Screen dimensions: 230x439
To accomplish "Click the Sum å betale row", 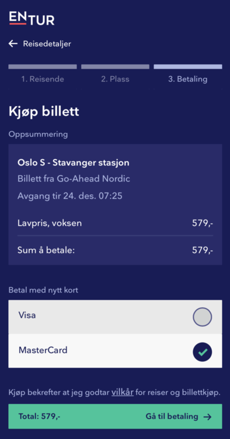I will click(x=115, y=250).
